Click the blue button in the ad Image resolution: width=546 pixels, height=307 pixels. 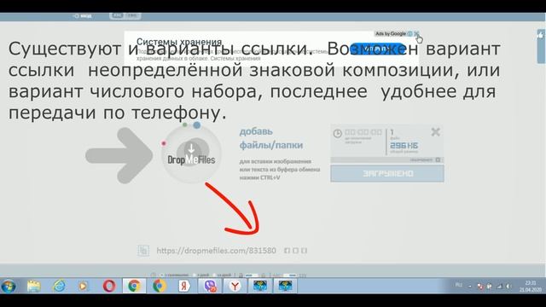377,49
